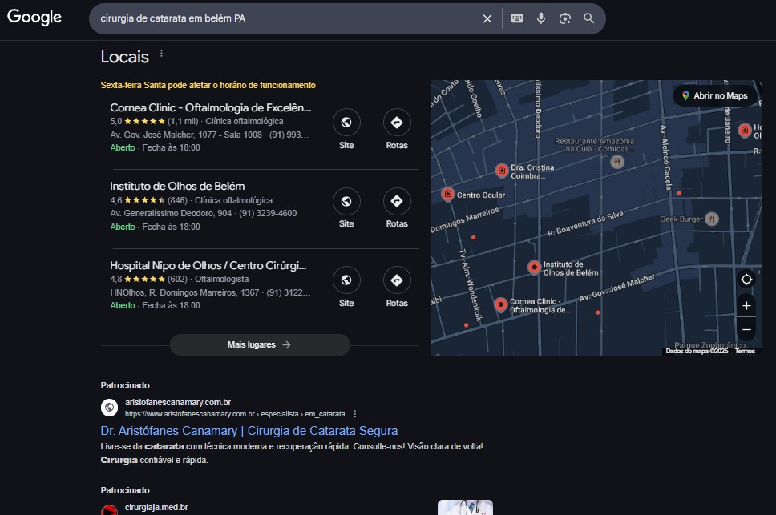Image resolution: width=776 pixels, height=515 pixels.
Task: Open options for the aristofanescanamary.com.br ad
Action: click(355, 414)
